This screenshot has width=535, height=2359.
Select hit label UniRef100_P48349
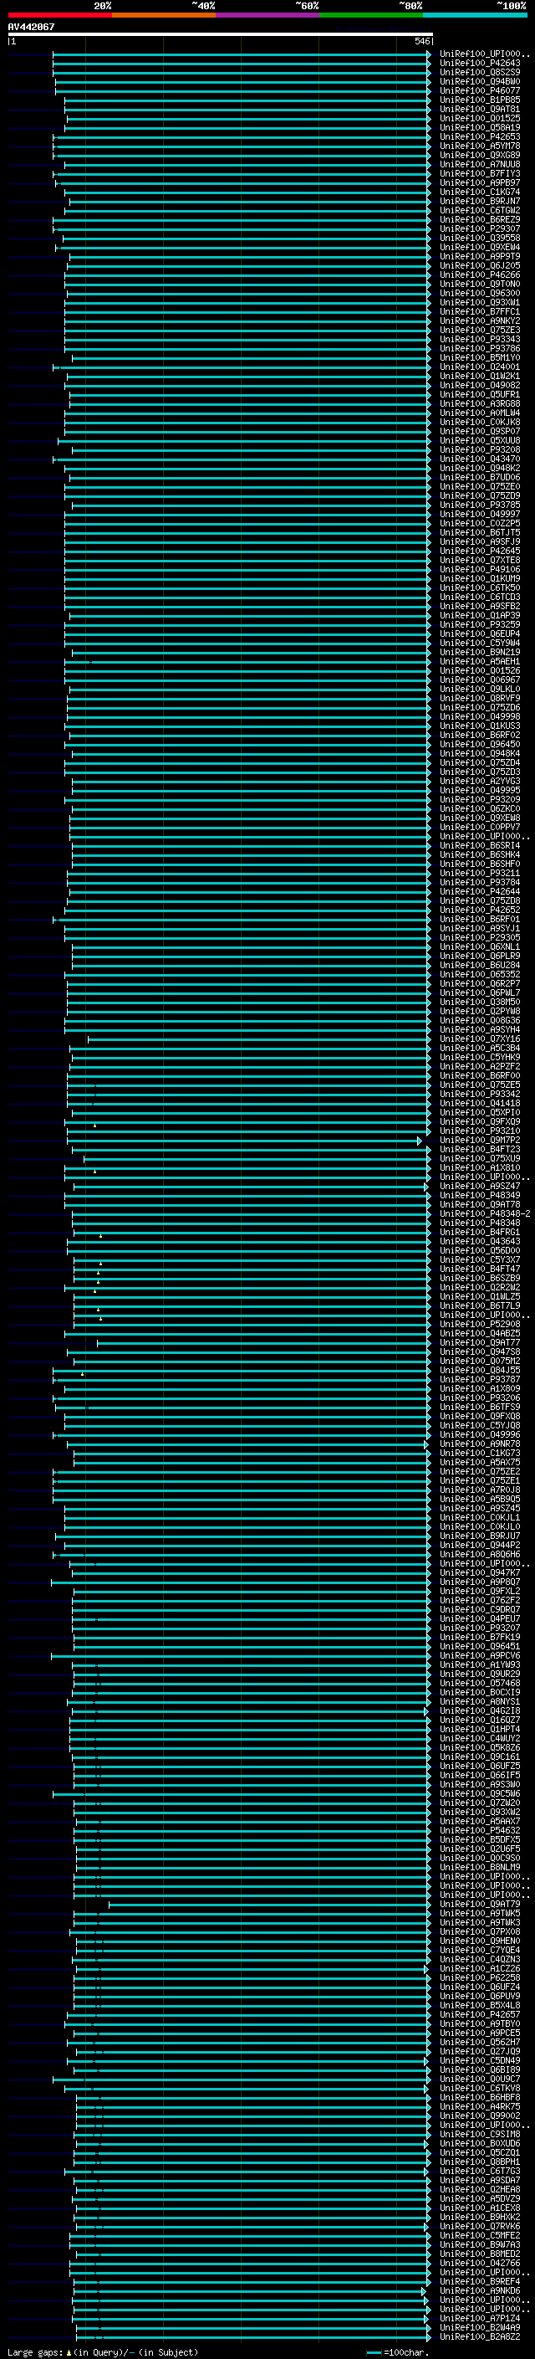click(x=480, y=1195)
